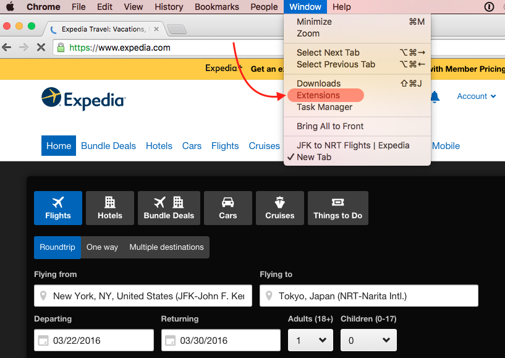Go to Home in site navigation
This screenshot has height=358, width=505.
coord(59,146)
